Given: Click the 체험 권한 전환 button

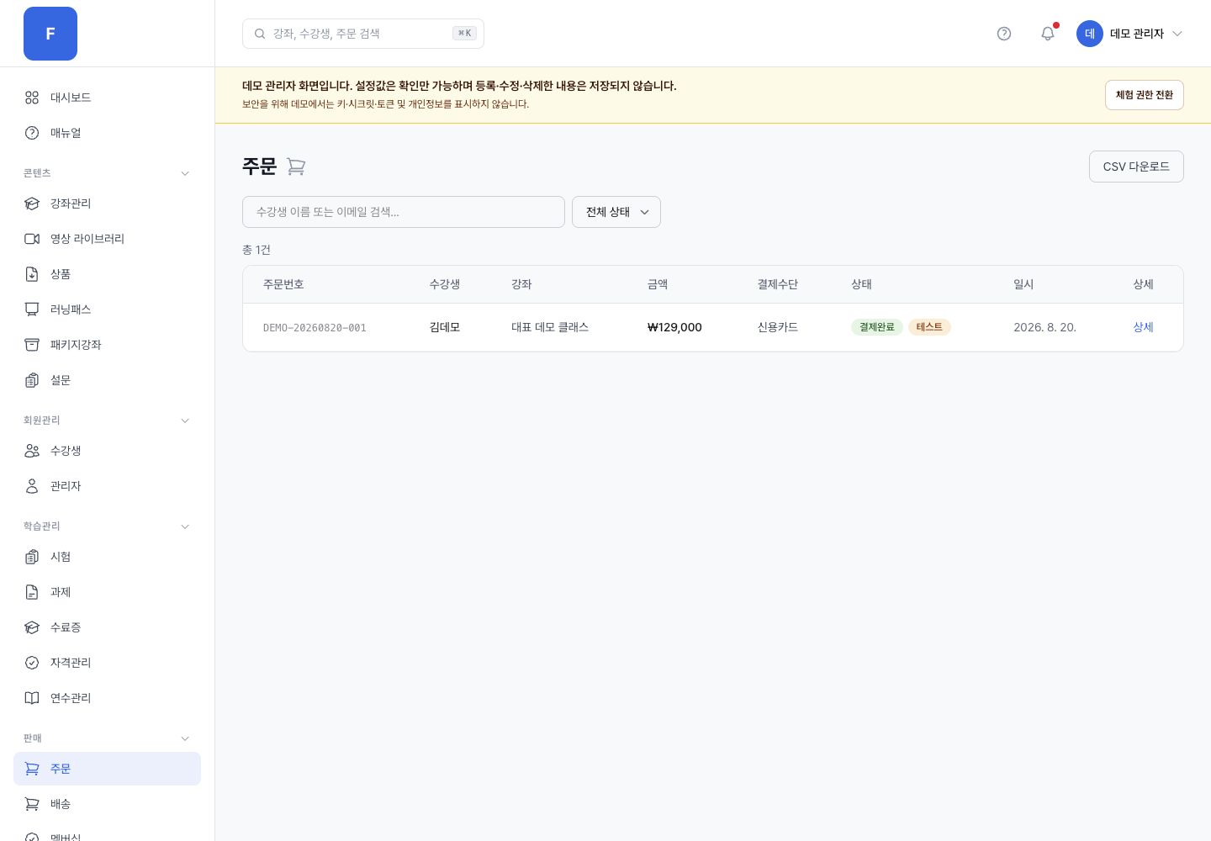Looking at the screenshot, I should point(1145,95).
